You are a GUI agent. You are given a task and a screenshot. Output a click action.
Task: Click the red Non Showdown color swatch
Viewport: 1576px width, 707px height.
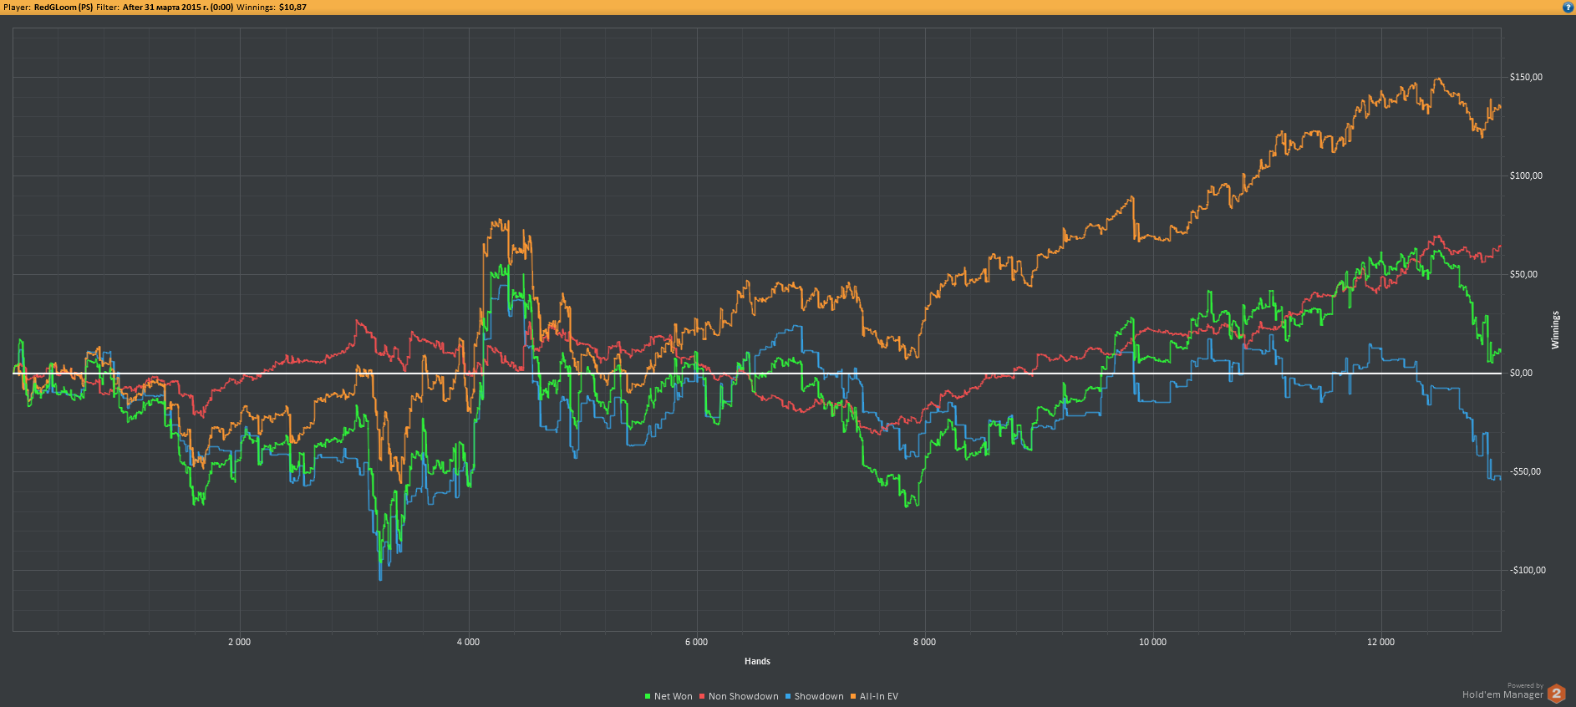703,696
